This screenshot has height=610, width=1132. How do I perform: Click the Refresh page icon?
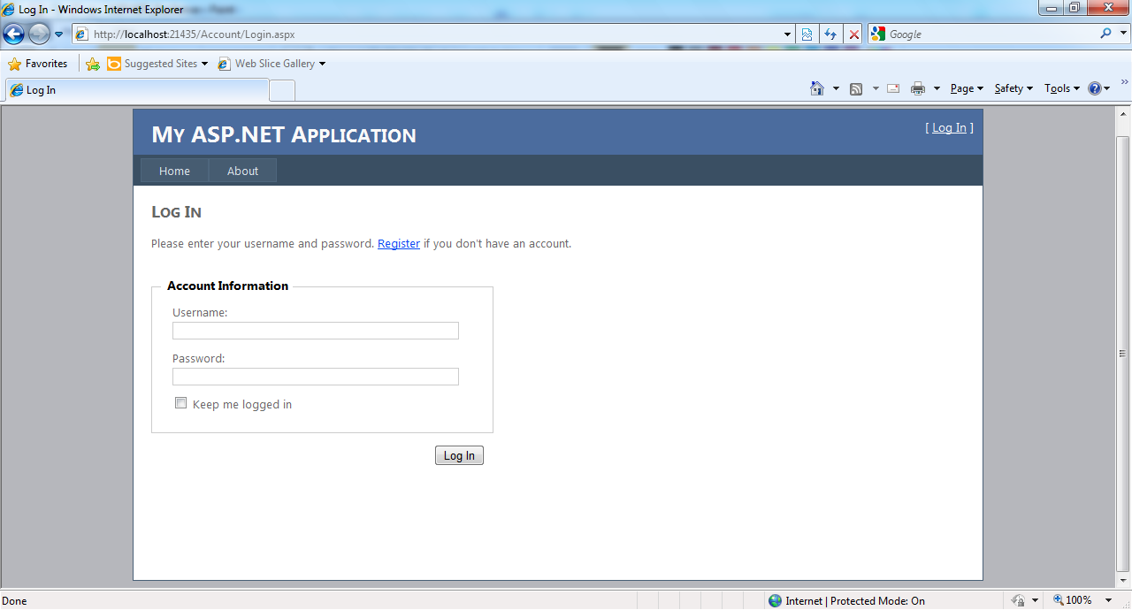pos(830,34)
